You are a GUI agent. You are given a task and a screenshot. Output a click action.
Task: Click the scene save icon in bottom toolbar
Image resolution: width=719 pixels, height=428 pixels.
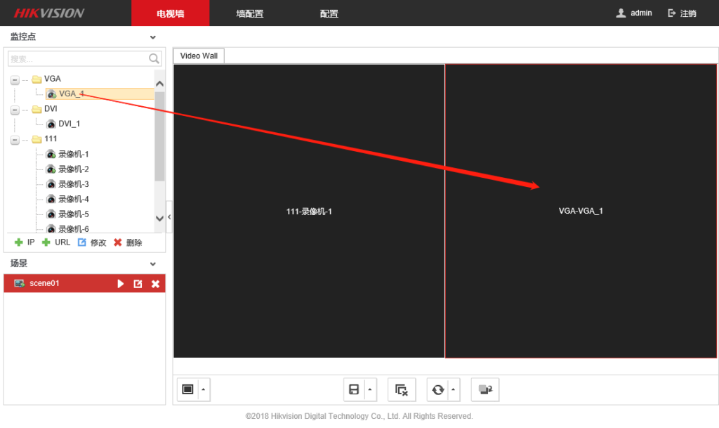354,389
